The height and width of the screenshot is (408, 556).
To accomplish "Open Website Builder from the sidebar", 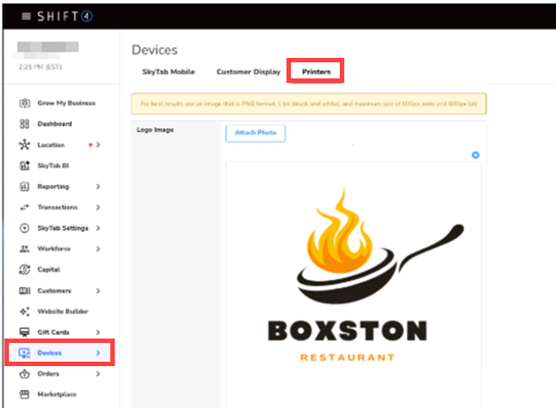I will point(62,311).
